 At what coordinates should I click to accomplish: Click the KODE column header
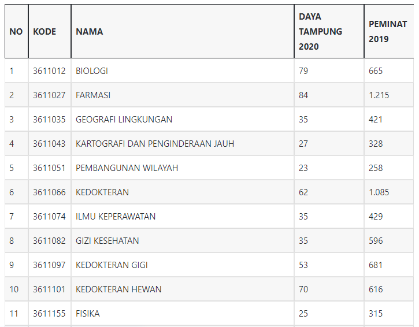[45, 32]
